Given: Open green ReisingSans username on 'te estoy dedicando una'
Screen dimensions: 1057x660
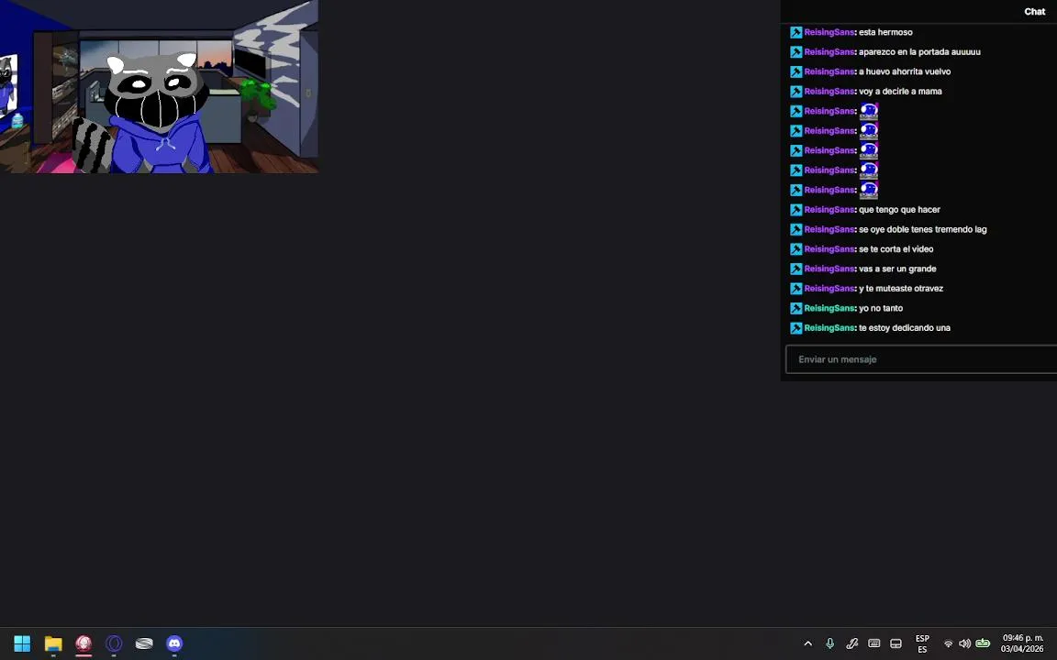Looking at the screenshot, I should coord(829,328).
